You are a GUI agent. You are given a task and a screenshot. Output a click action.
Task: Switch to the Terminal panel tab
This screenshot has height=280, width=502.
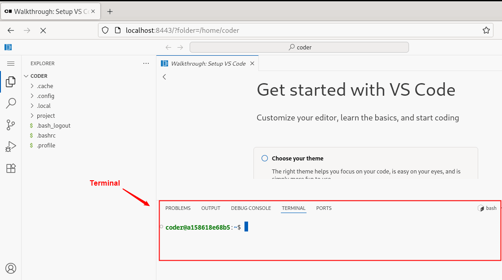click(x=293, y=208)
